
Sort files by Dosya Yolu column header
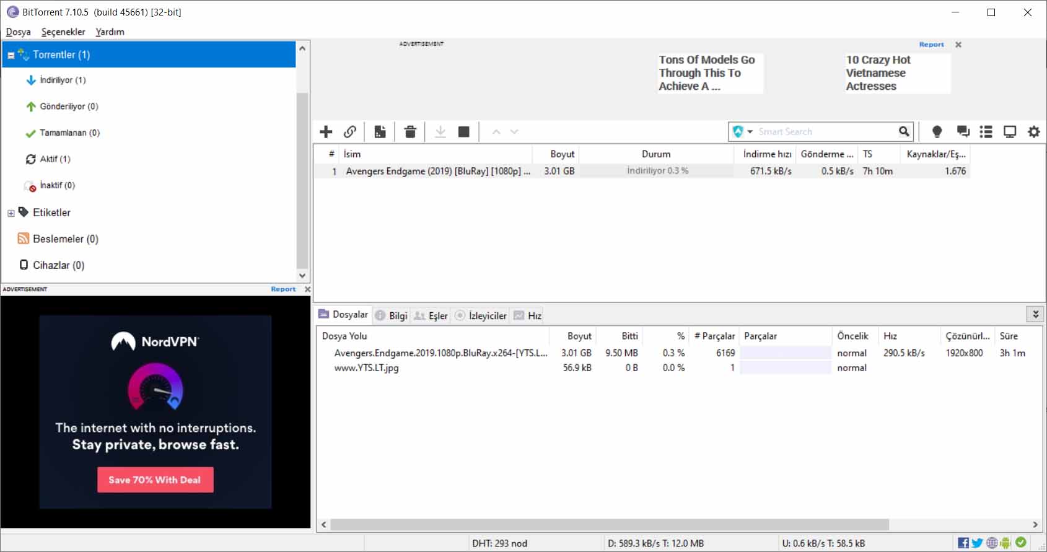433,336
